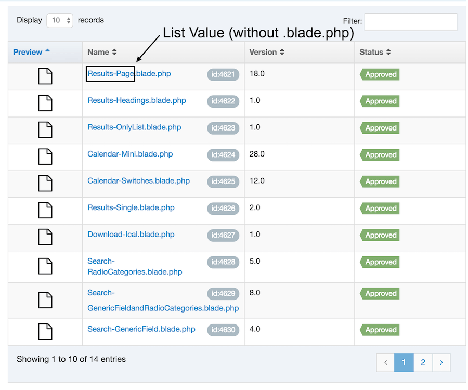Open the Calendar-Switches.blade.php link

[138, 181]
